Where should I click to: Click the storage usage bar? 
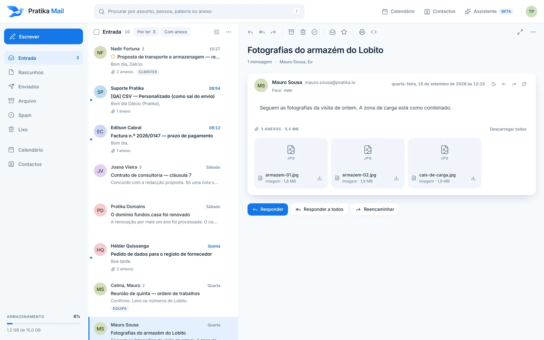(x=44, y=324)
